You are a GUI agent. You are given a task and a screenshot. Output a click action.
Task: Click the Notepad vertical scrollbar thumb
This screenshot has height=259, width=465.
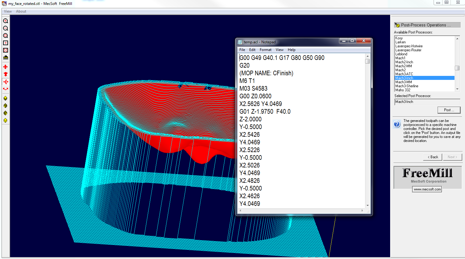(x=368, y=61)
